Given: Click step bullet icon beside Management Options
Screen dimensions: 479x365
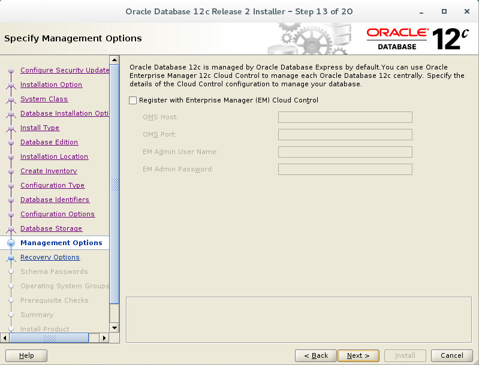Looking at the screenshot, I should coord(11,243).
